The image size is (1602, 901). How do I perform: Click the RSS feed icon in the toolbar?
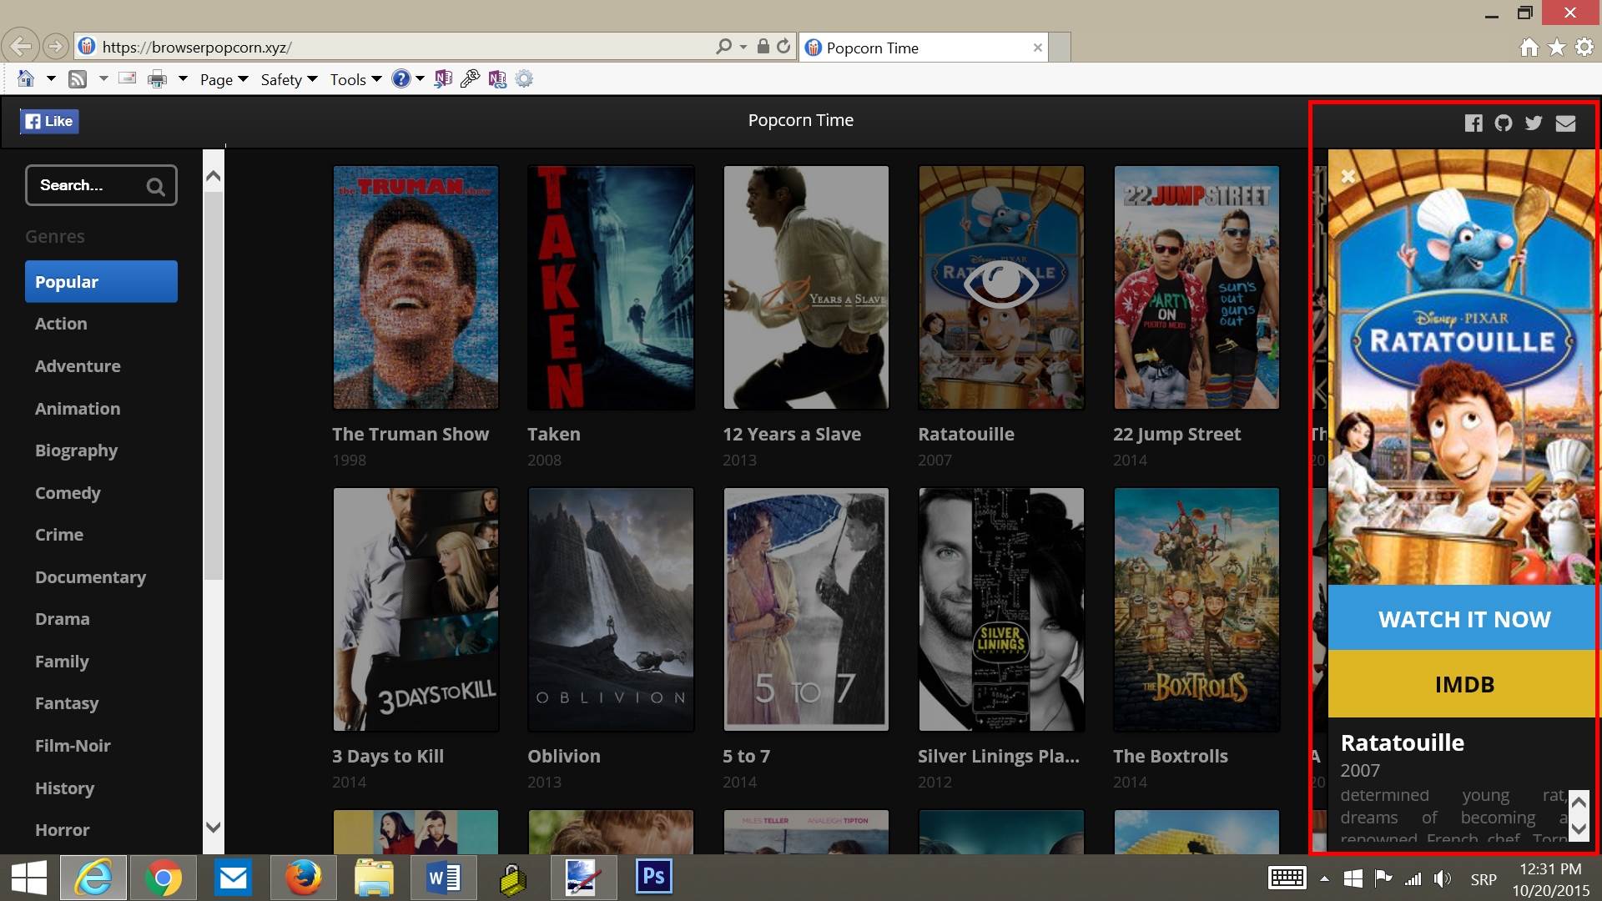[x=78, y=78]
